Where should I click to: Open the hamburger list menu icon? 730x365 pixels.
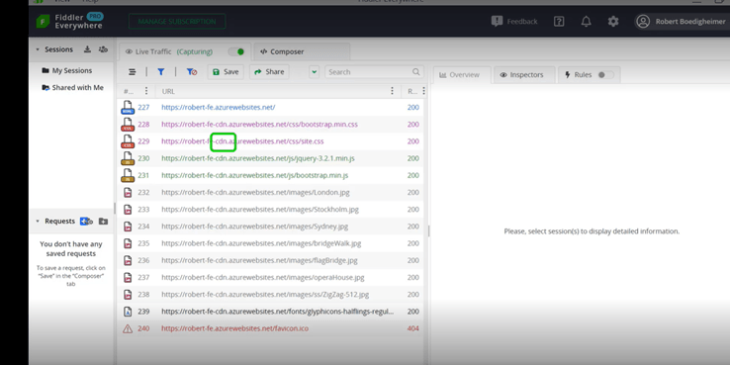click(x=133, y=72)
